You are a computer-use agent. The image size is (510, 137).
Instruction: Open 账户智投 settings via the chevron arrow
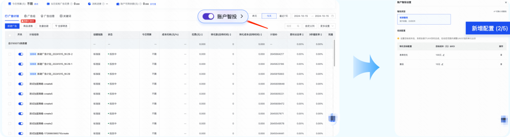(x=242, y=16)
